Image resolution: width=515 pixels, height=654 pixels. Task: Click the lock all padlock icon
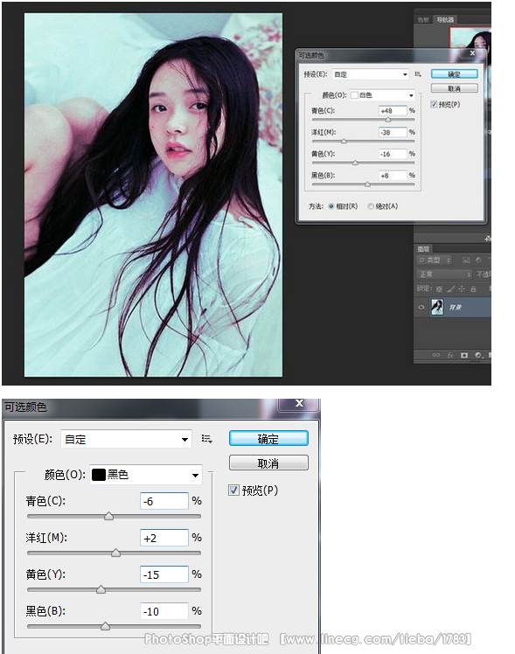[x=473, y=289]
